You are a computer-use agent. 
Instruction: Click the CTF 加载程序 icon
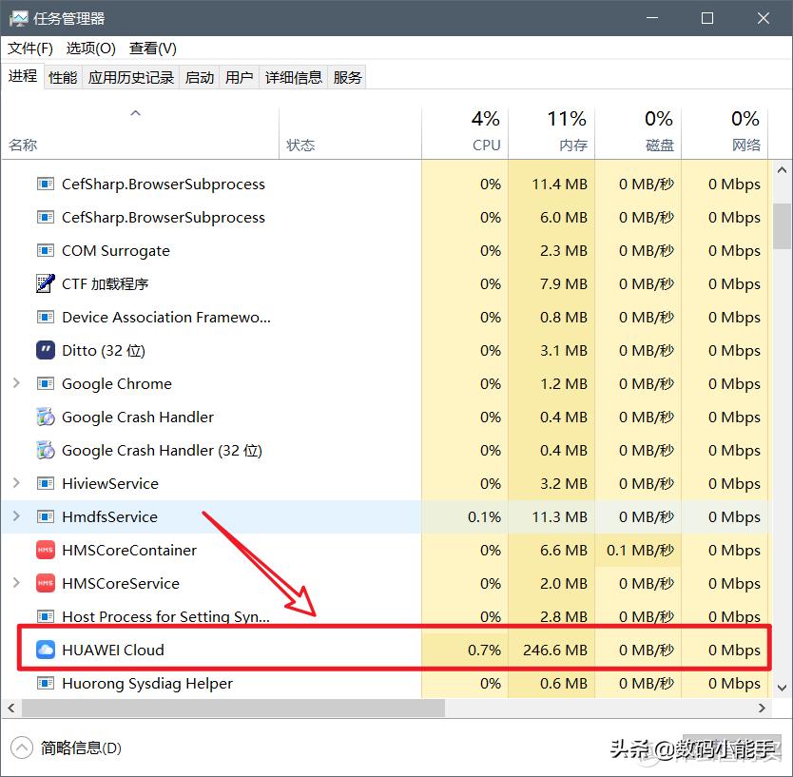point(45,283)
